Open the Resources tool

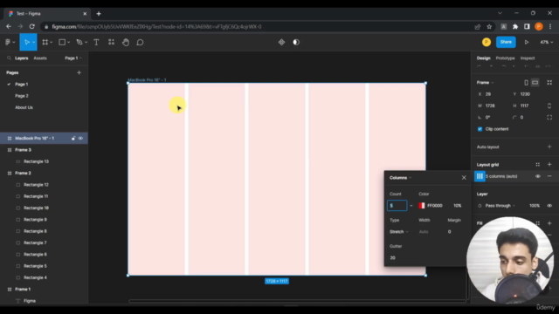111,42
